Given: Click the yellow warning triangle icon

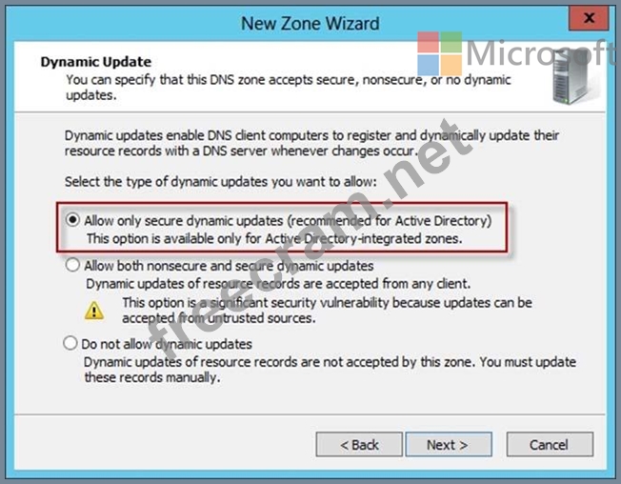Looking at the screenshot, I should click(94, 311).
